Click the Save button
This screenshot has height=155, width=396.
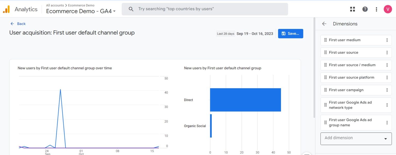point(290,34)
